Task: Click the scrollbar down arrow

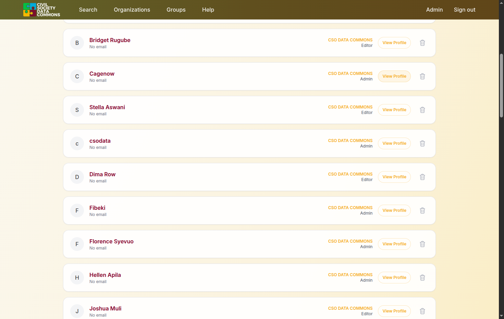Action: tap(502, 316)
